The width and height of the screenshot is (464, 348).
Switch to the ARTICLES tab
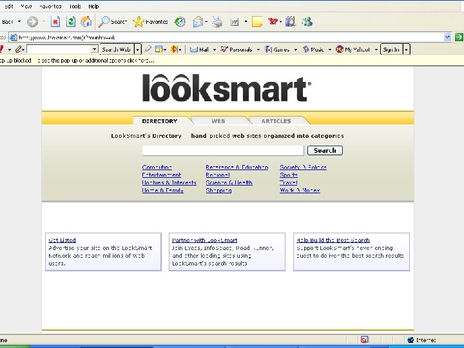276,121
